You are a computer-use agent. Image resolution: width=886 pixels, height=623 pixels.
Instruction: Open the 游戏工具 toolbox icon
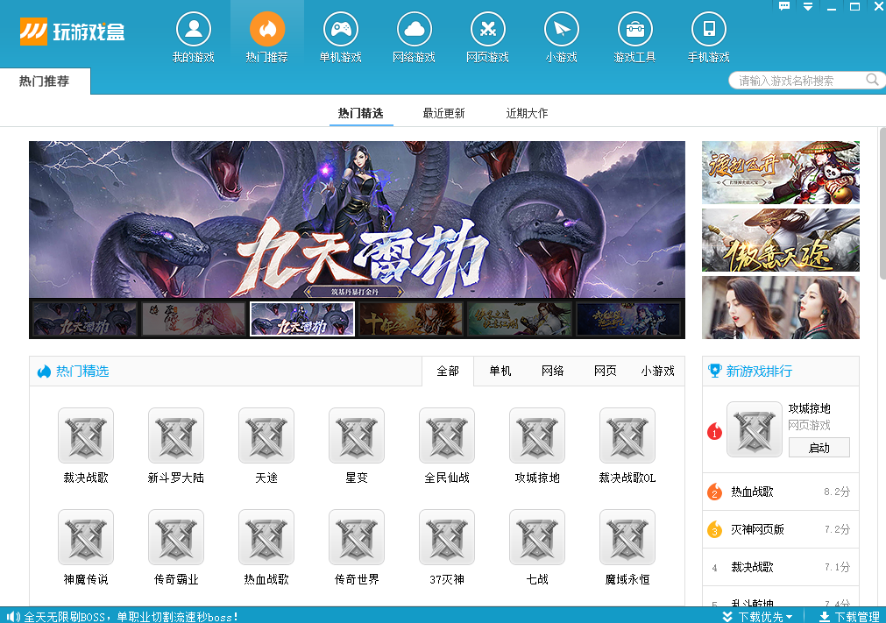(635, 31)
